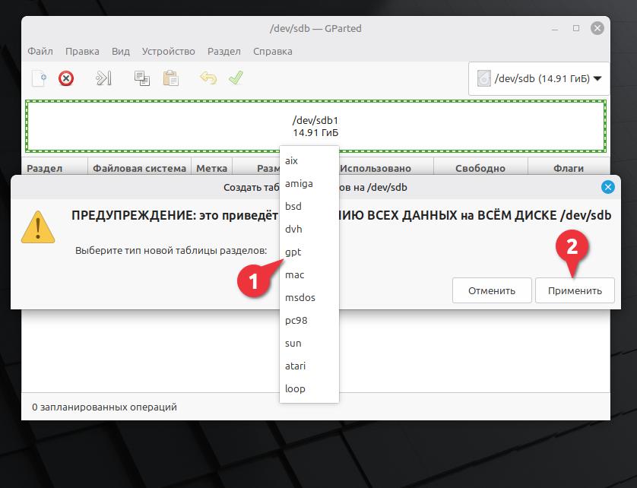The width and height of the screenshot is (637, 488).
Task: Choose gpt from the list
Action: [309, 252]
